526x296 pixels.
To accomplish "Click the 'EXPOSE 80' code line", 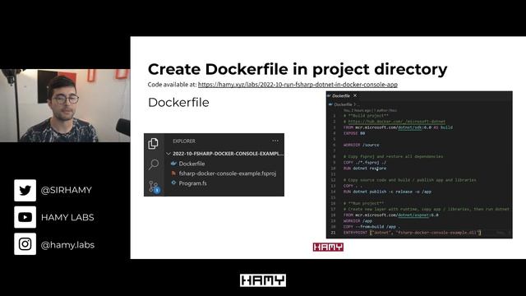I will click(354, 133).
